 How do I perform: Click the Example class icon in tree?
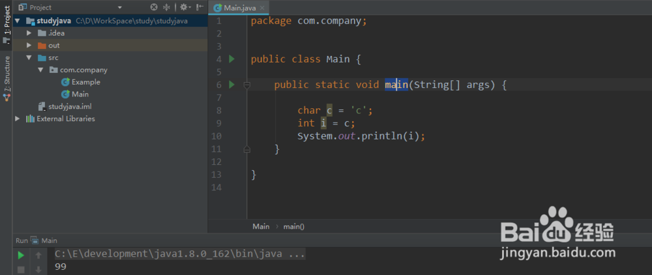point(65,82)
